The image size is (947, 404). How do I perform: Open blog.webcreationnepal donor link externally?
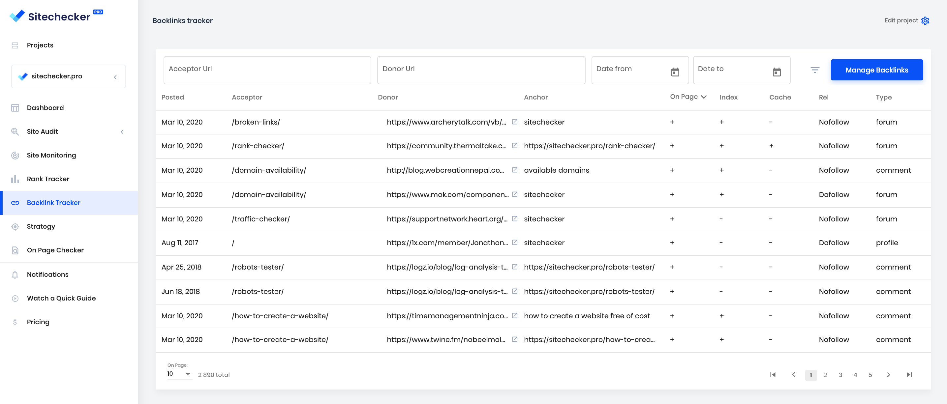[x=515, y=170]
